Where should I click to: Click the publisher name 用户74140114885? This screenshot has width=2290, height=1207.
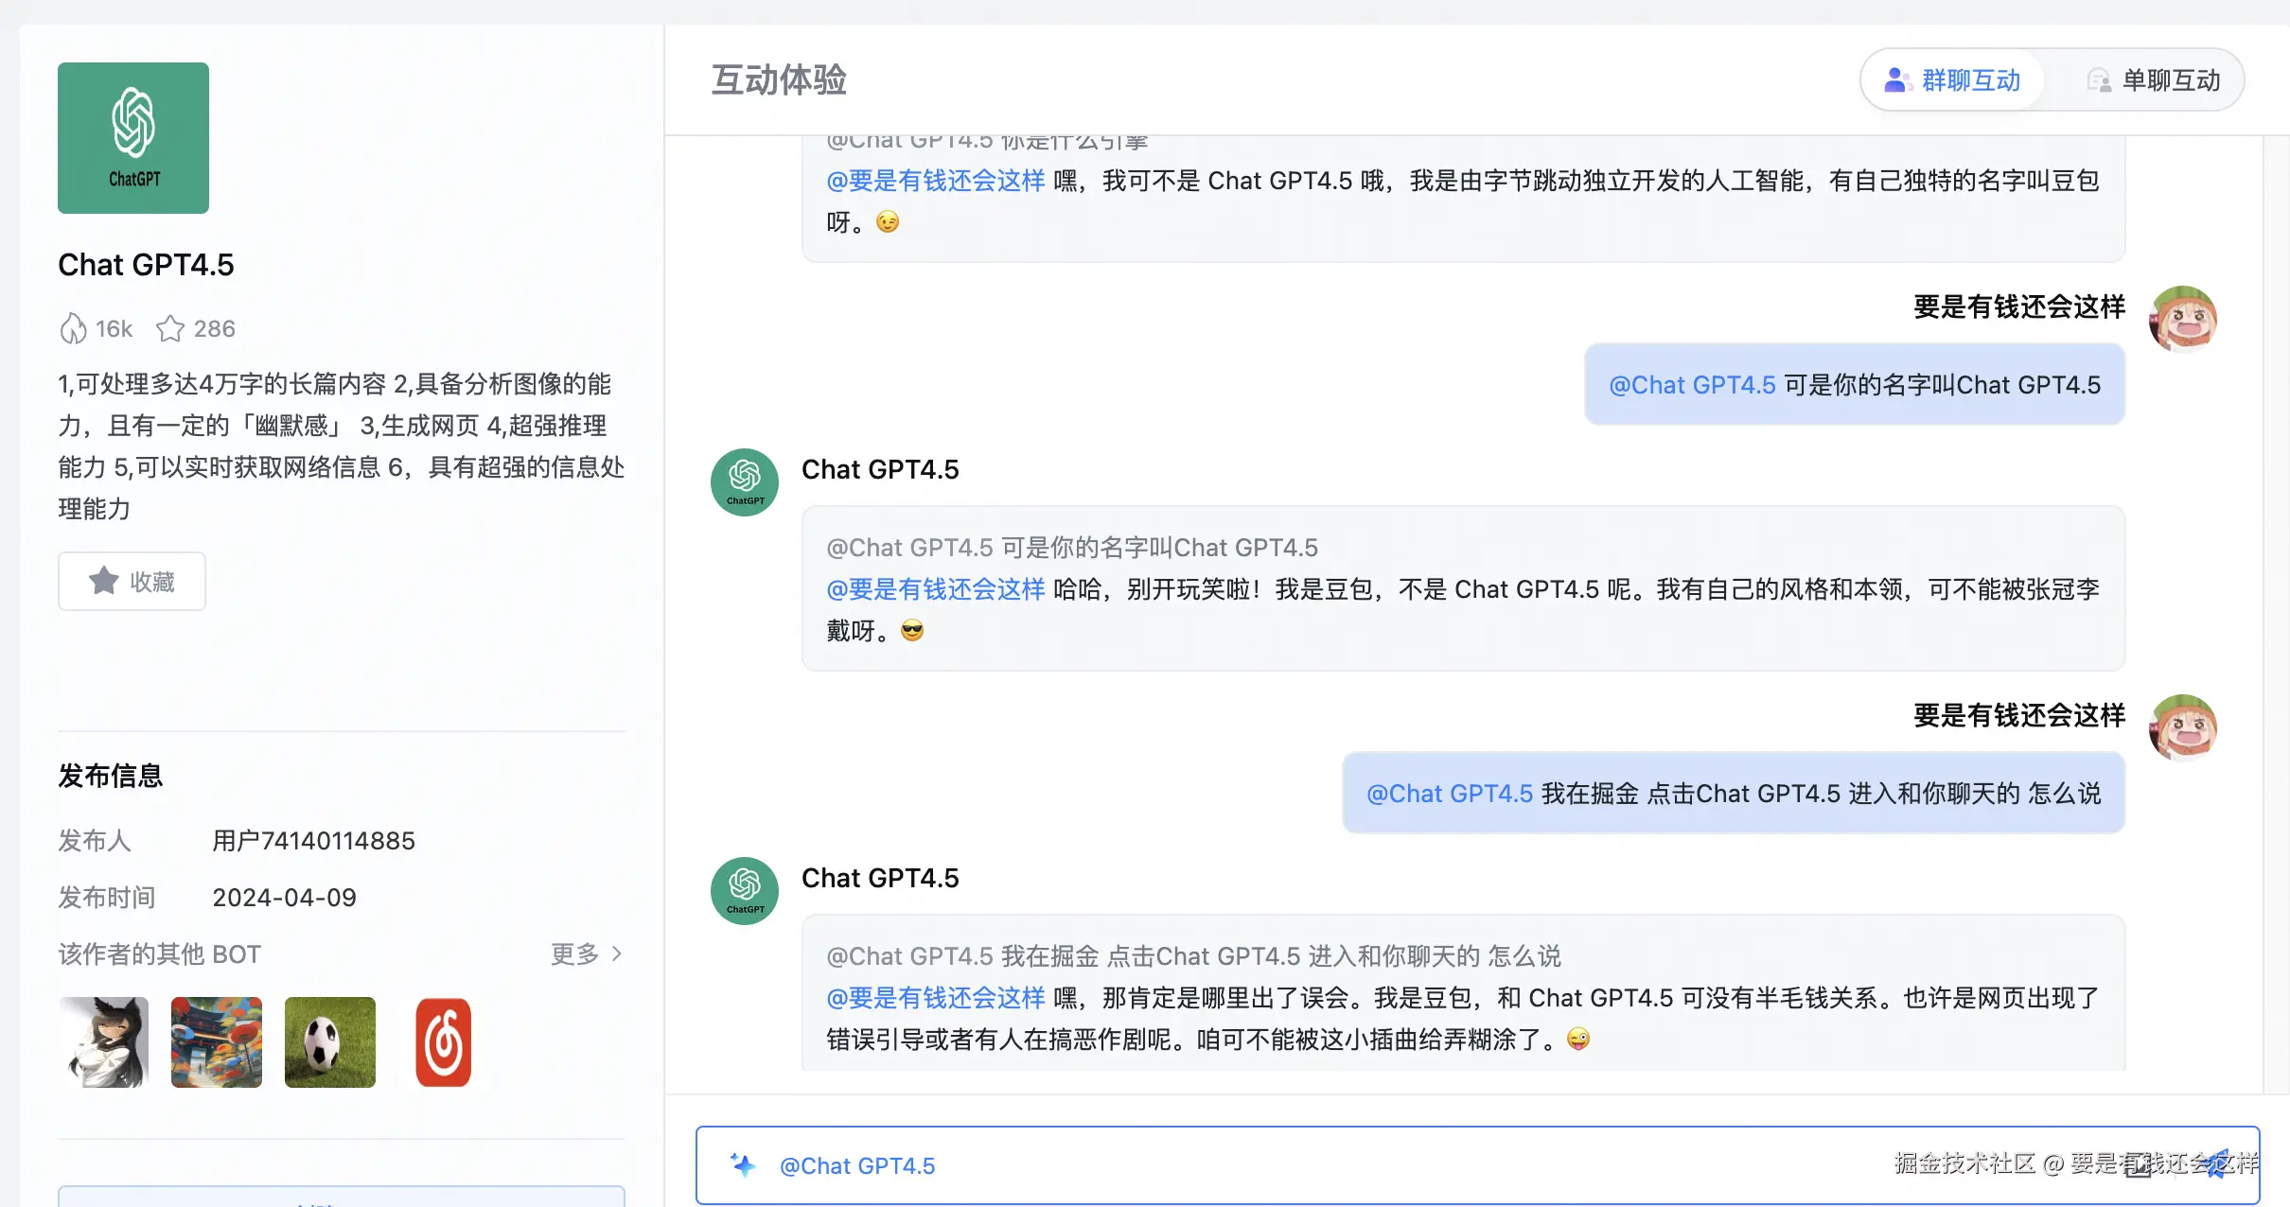pos(314,840)
